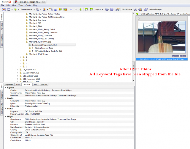Click the export images toolbar icon
This screenshot has width=190, height=149.
65,9
